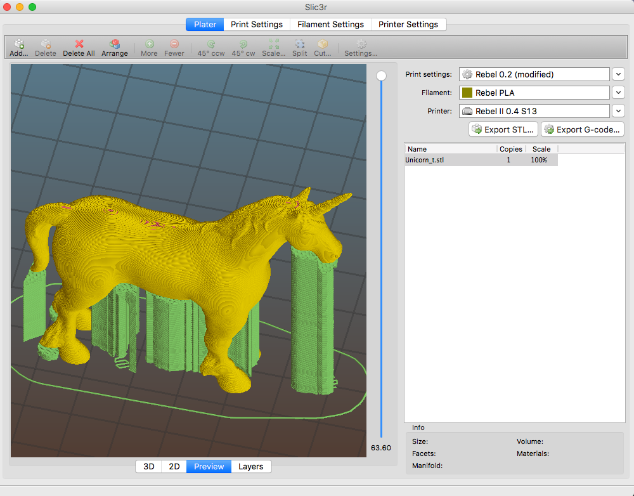The width and height of the screenshot is (634, 496).
Task: Open the Filament preset dropdown
Action: coord(619,93)
